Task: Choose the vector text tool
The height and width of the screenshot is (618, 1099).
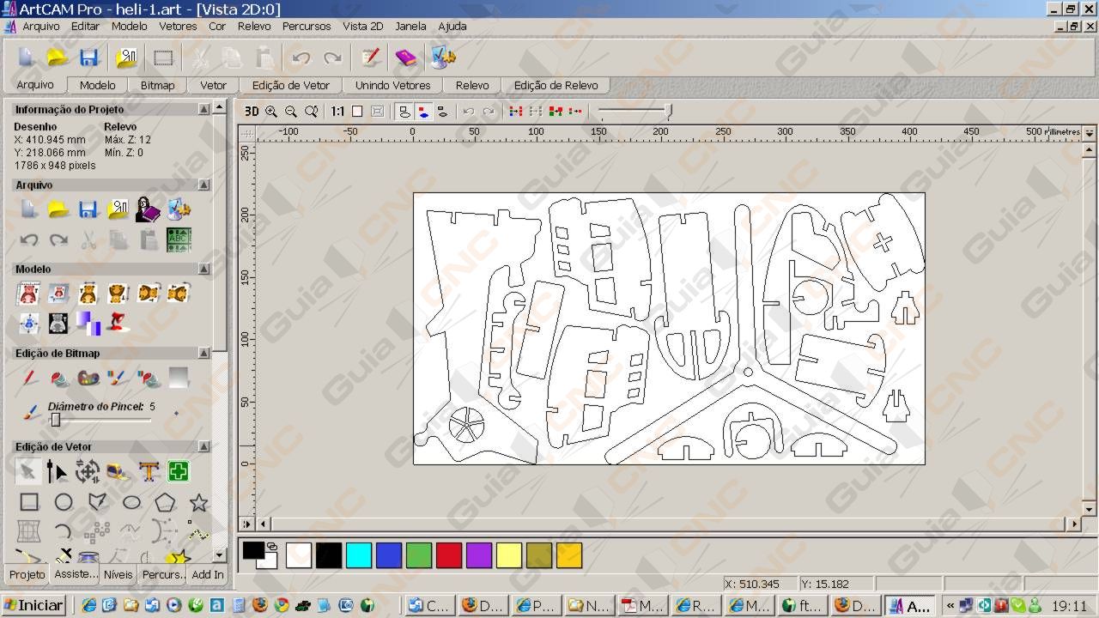Action: click(149, 471)
